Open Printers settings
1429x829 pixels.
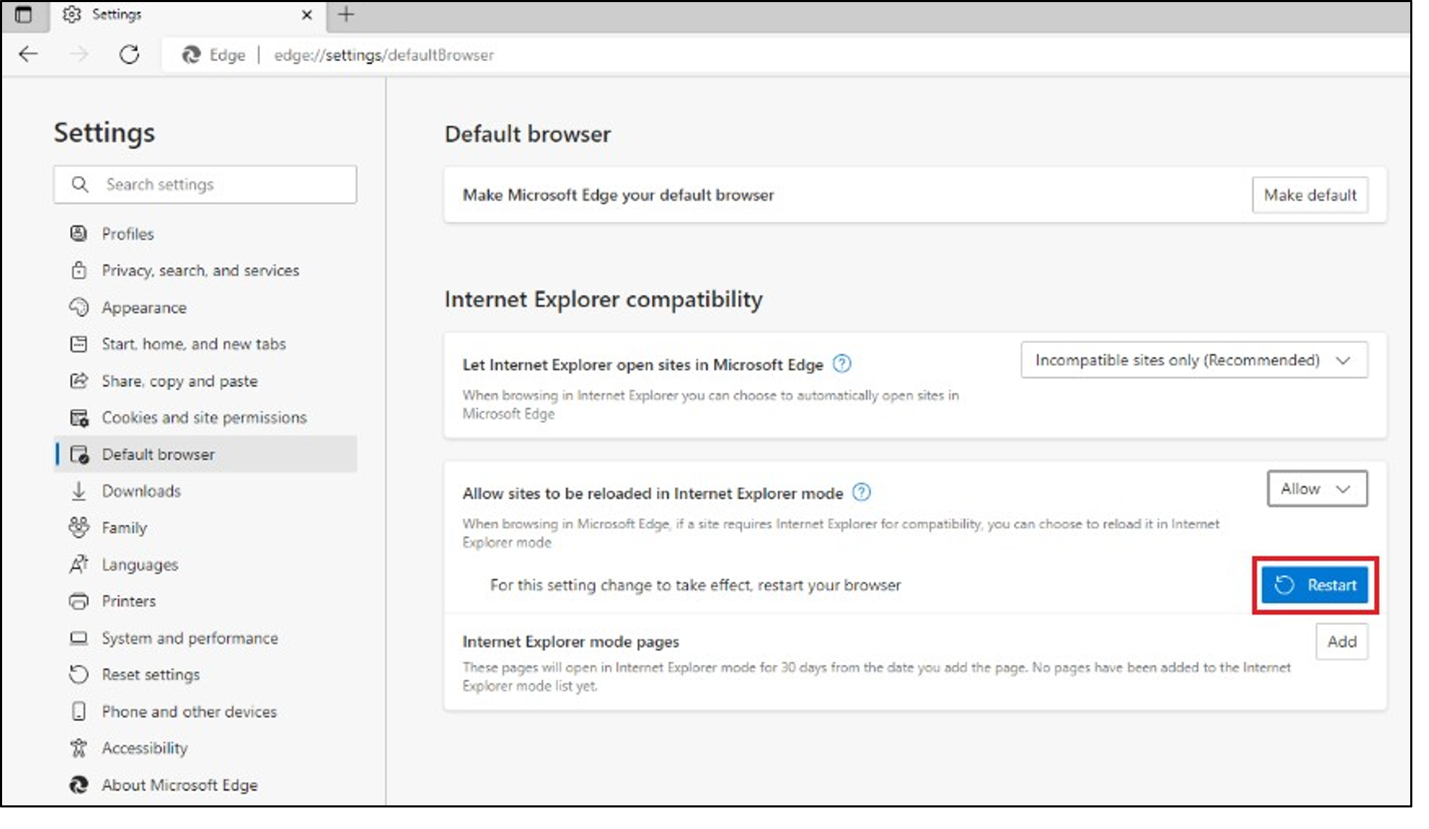pos(206,601)
